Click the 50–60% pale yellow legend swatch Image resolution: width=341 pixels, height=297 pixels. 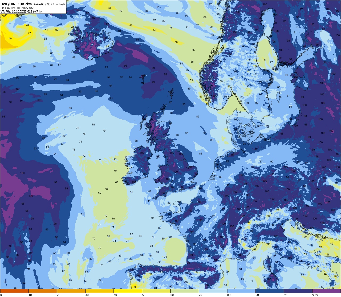pos(156,291)
